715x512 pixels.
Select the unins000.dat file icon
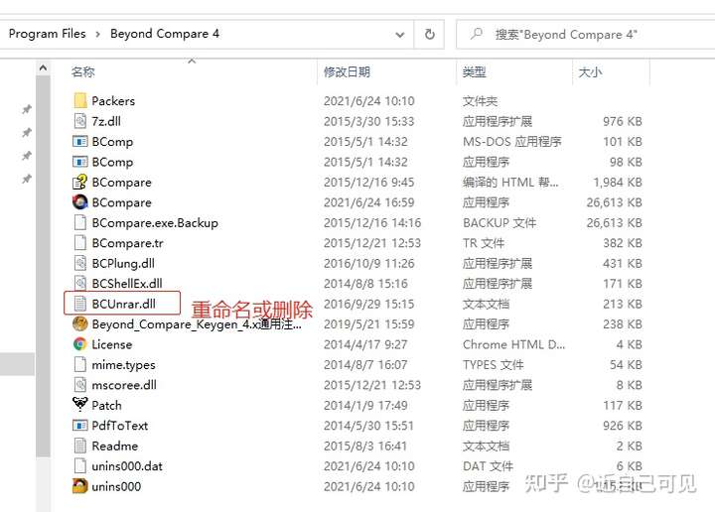pos(79,465)
